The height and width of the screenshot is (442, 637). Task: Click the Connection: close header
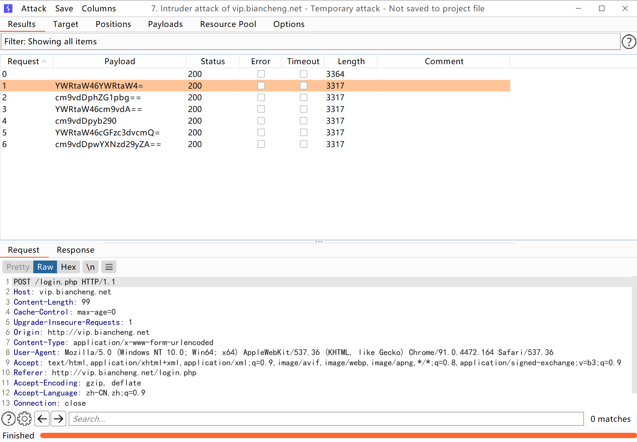pyautogui.click(x=50, y=403)
